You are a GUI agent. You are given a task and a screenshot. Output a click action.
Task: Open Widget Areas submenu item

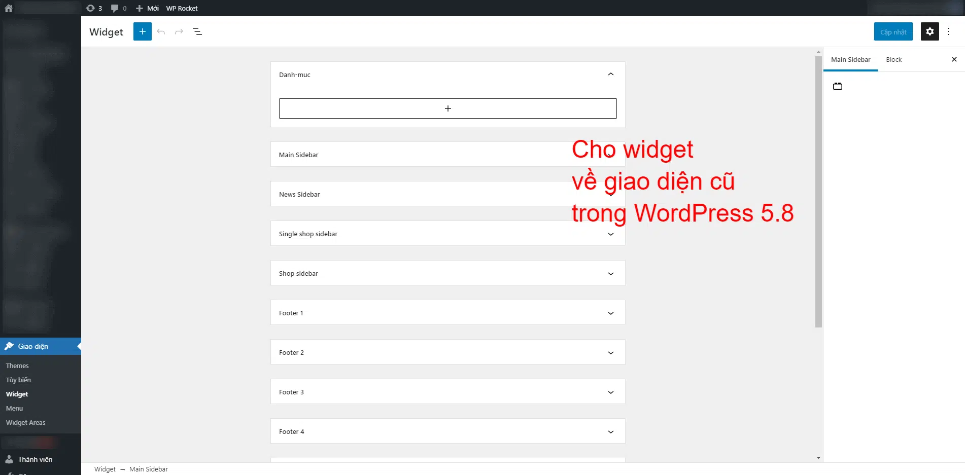(x=25, y=422)
